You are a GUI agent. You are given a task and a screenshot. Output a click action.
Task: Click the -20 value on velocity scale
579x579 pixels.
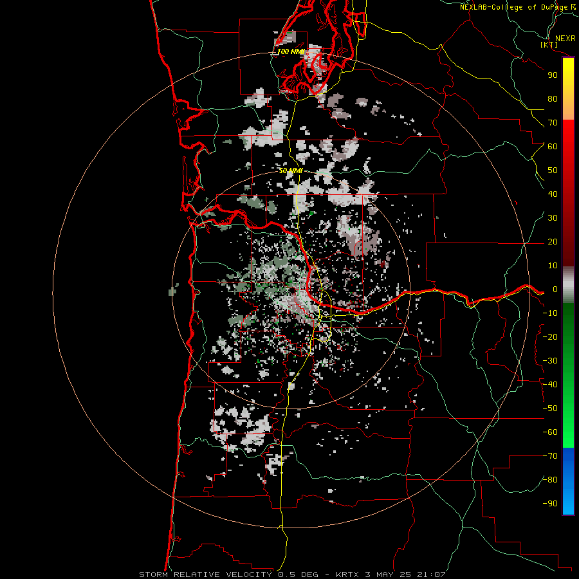tap(550, 336)
